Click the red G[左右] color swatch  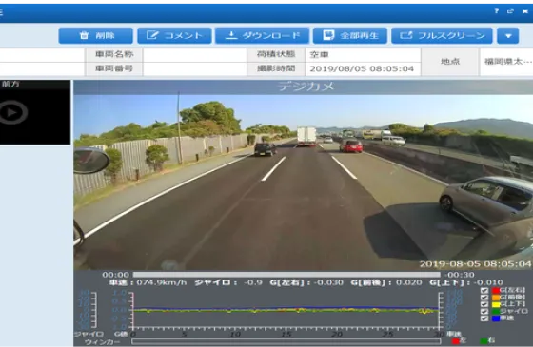(x=496, y=290)
